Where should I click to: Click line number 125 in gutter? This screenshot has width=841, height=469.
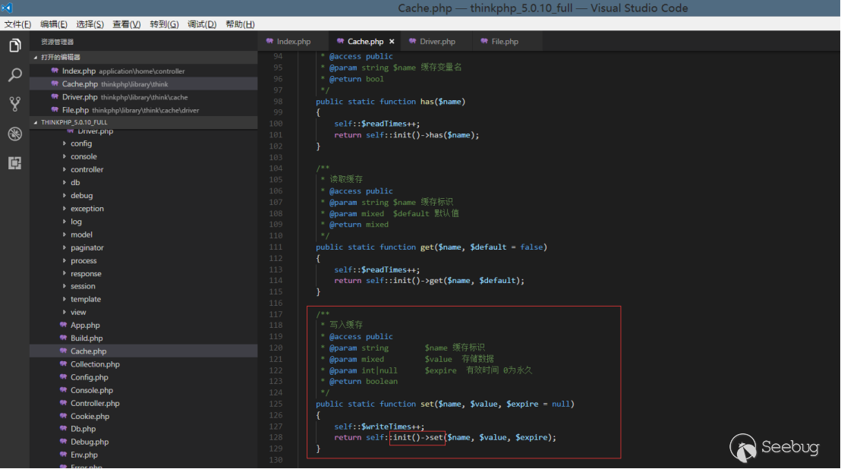(x=276, y=404)
